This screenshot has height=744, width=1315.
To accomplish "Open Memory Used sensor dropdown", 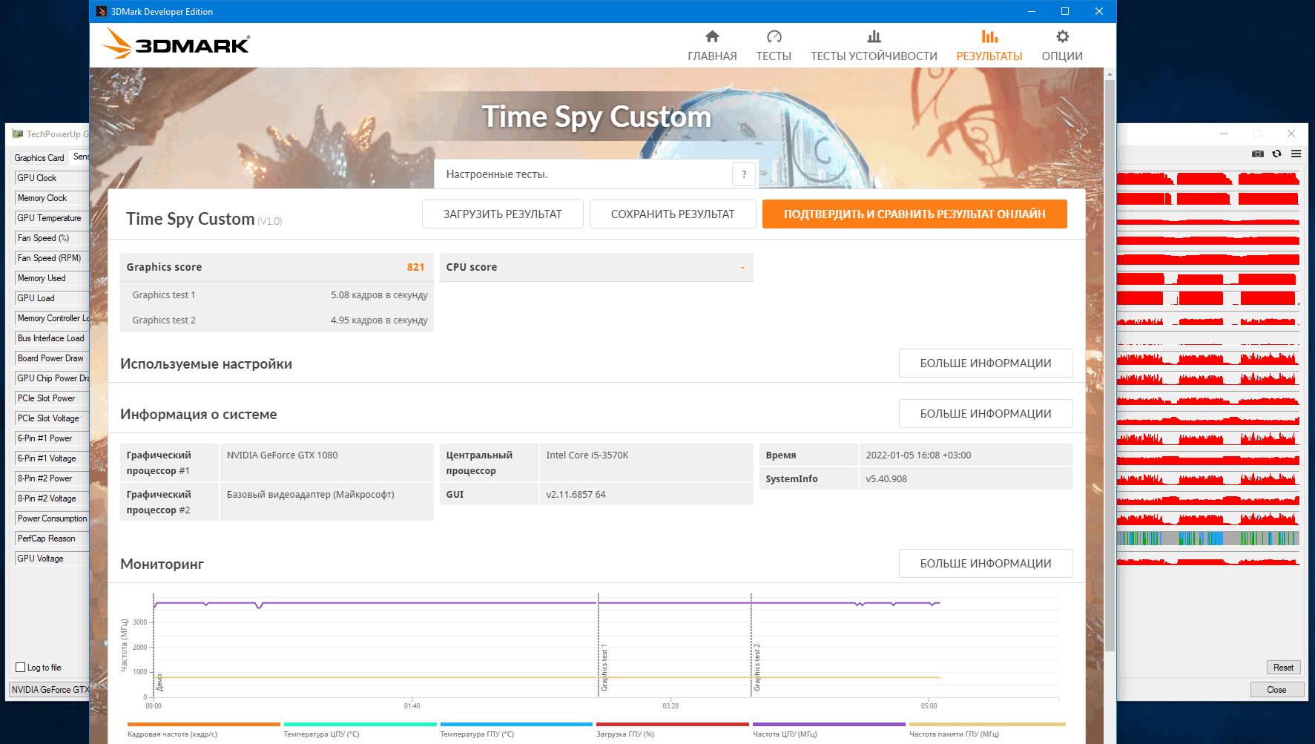I will [52, 278].
